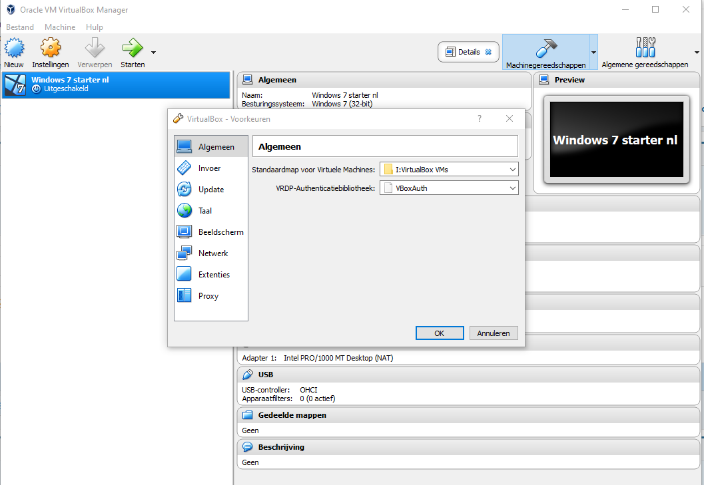This screenshot has width=704, height=485.
Task: Select Netwerk category in Voorkeuren
Action: (211, 253)
